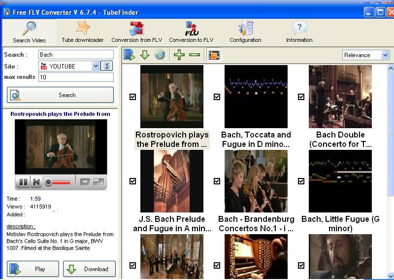
Task: Click title 'J.S. Bach Prelude and Fugue in A min...'
Action: click(172, 224)
